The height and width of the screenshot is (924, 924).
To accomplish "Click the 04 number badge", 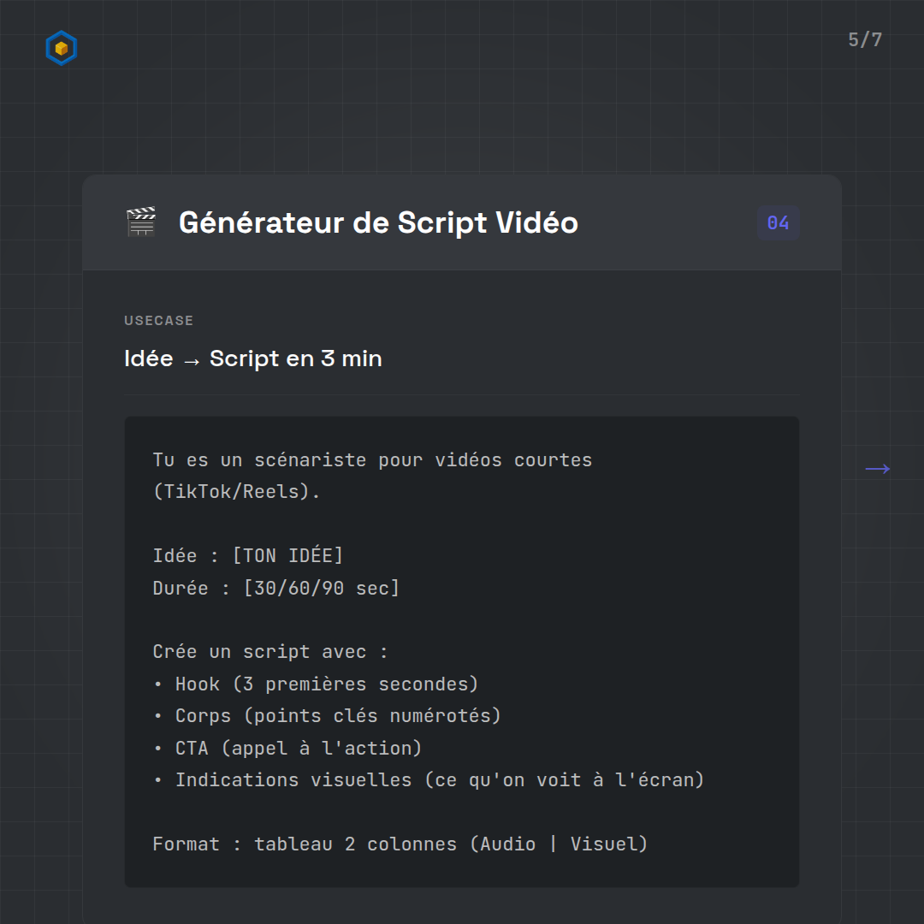I will point(778,223).
